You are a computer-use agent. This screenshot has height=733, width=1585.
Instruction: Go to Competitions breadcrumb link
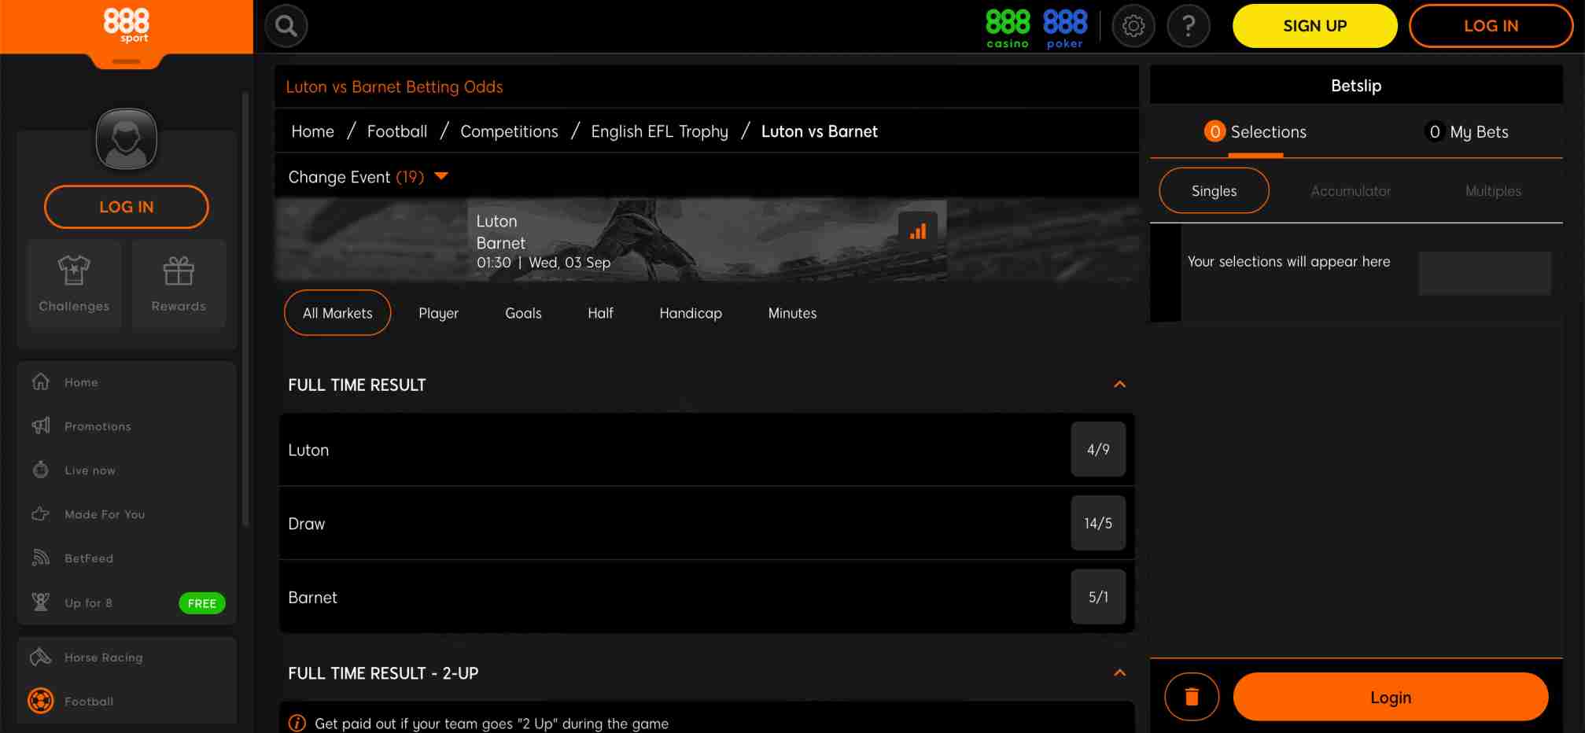[509, 131]
